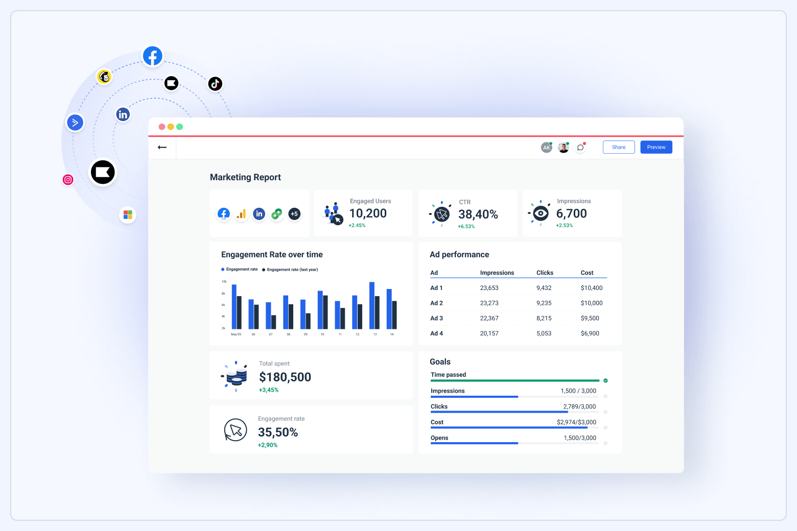Click the back arrow in the toolbar
Viewport: 797px width, 531px height.
(162, 147)
